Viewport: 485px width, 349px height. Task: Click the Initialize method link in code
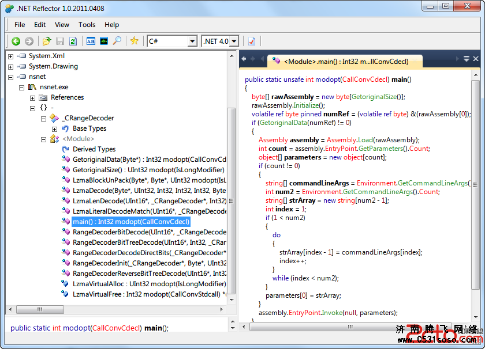(306, 105)
